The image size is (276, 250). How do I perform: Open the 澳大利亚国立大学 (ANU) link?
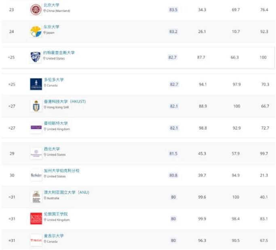click(x=67, y=192)
